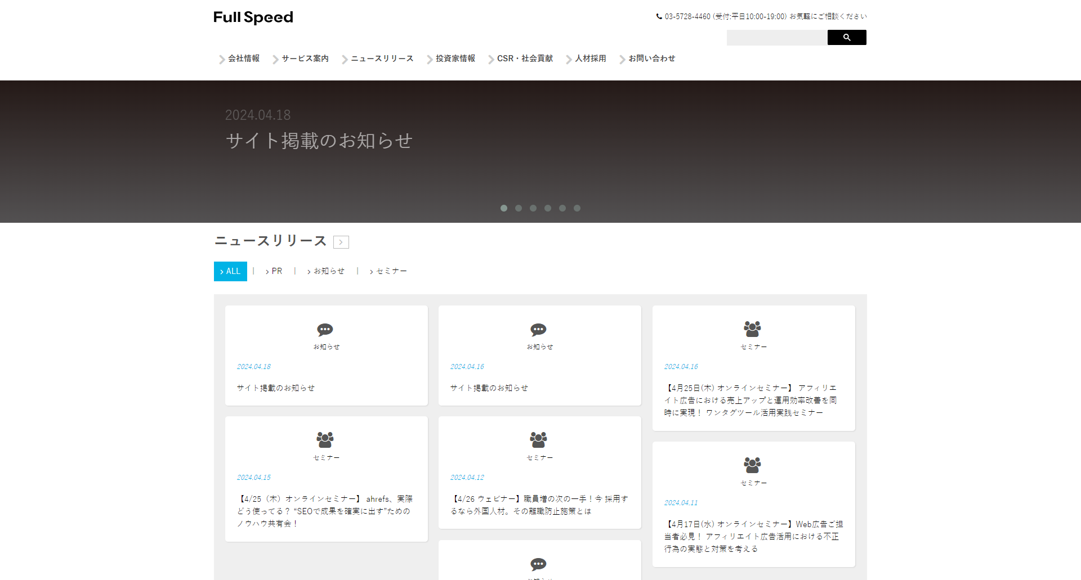Click the search magnifier button
The image size is (1081, 580).
tap(847, 38)
